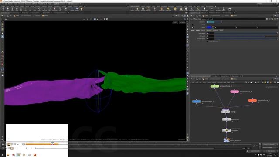
Task: Open the Edit menu in main menu bar
Action: [x=6, y=4]
